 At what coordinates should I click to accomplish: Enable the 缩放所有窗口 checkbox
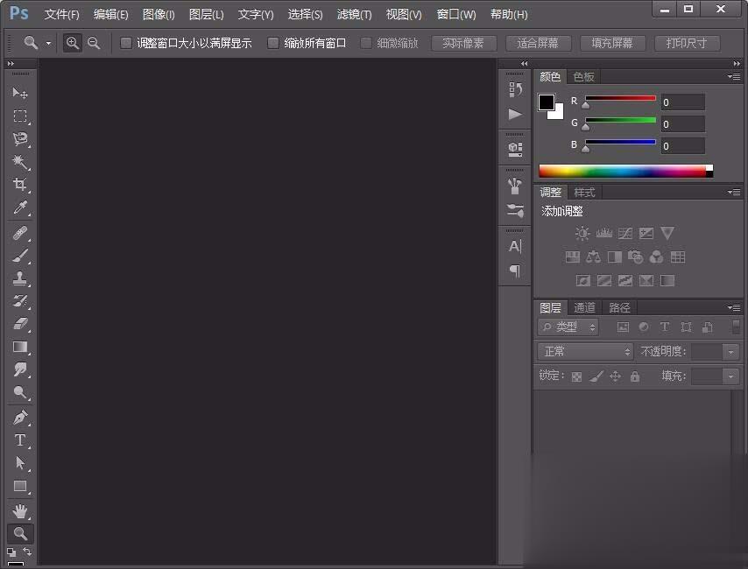(272, 42)
